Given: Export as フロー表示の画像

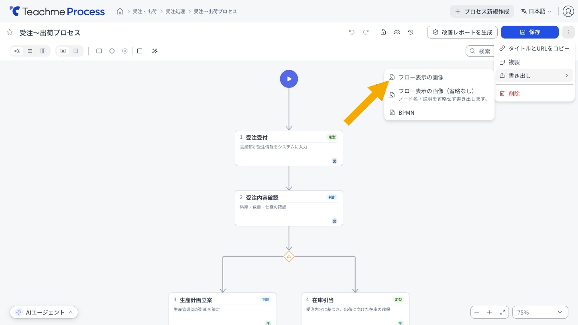Looking at the screenshot, I should click(x=439, y=77).
